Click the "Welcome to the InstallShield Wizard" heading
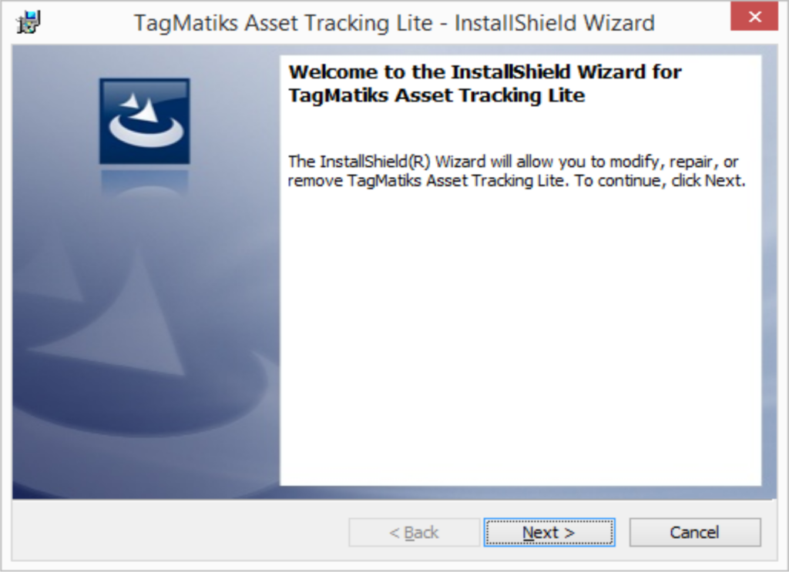This screenshot has height=572, width=789. pyautogui.click(x=485, y=72)
